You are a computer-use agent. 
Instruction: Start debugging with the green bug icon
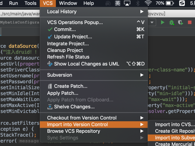(x=172, y=22)
